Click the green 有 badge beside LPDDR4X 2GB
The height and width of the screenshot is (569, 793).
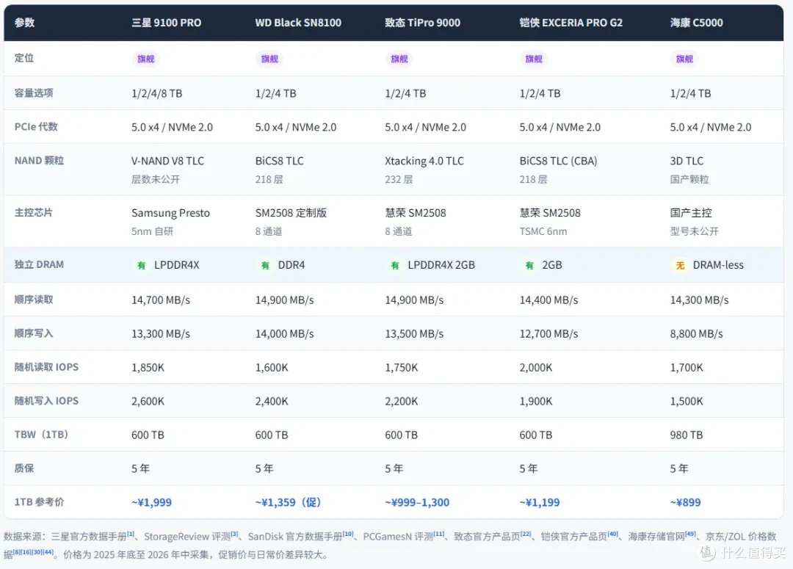(x=395, y=265)
